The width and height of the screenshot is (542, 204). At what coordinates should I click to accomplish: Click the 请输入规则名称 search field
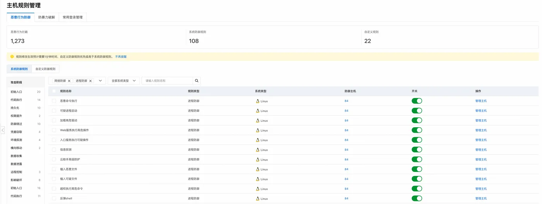click(x=167, y=81)
